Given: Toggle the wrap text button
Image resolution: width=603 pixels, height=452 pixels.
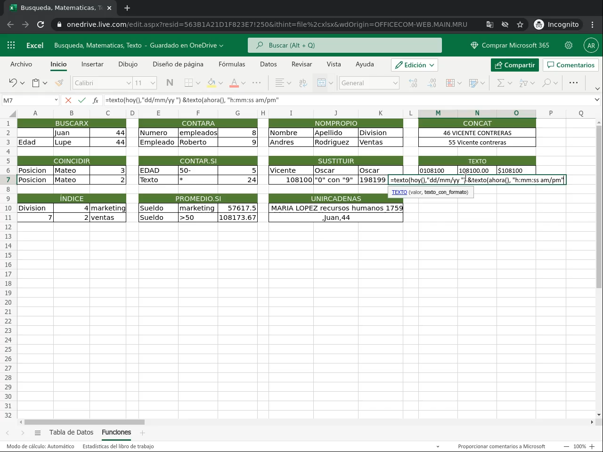Looking at the screenshot, I should point(303,83).
